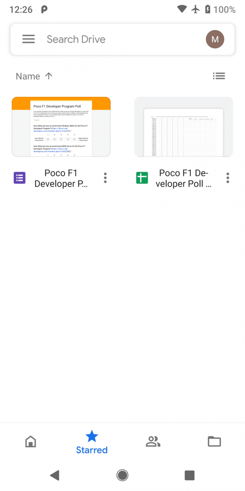Image resolution: width=245 pixels, height=491 pixels.
Task: Switch to the Starred tab
Action: 91,441
